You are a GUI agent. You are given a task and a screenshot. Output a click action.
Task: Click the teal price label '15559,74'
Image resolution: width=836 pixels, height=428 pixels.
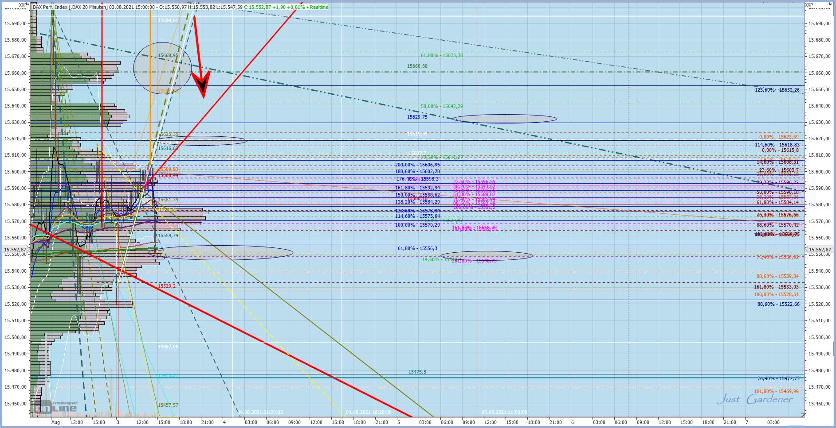pos(168,235)
